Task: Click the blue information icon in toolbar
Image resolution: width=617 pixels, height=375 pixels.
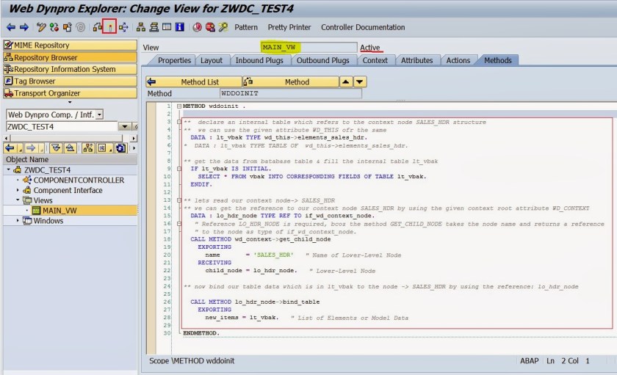Action: tap(180, 28)
